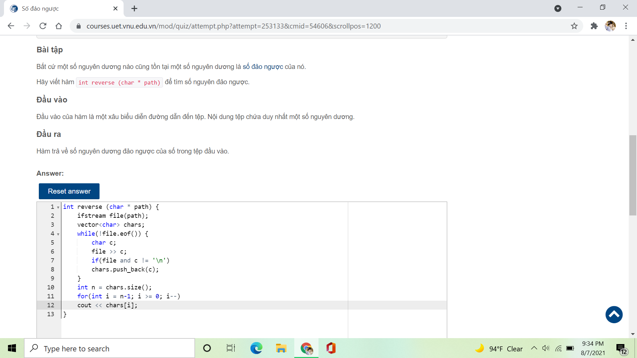Screen dimensions: 637x358
Task: Place cursor on 'chars.push_back(c);' line
Action: [x=125, y=269]
